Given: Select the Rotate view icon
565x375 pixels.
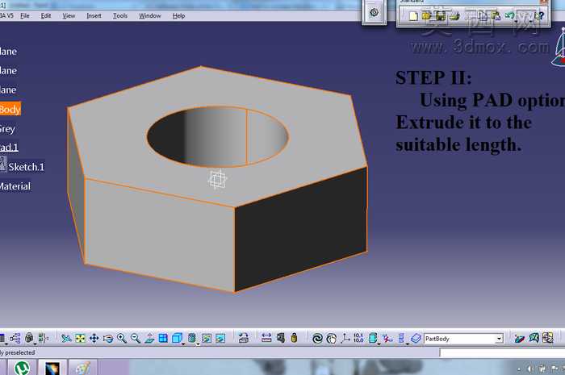Looking at the screenshot, I should 107,338.
